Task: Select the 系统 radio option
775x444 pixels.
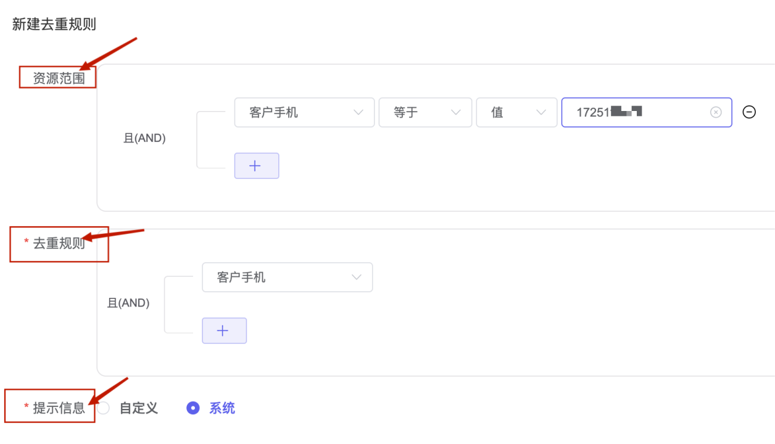Action: tap(193, 408)
